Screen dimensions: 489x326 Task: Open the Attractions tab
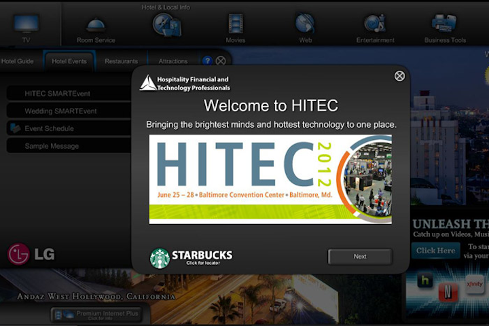tap(173, 61)
